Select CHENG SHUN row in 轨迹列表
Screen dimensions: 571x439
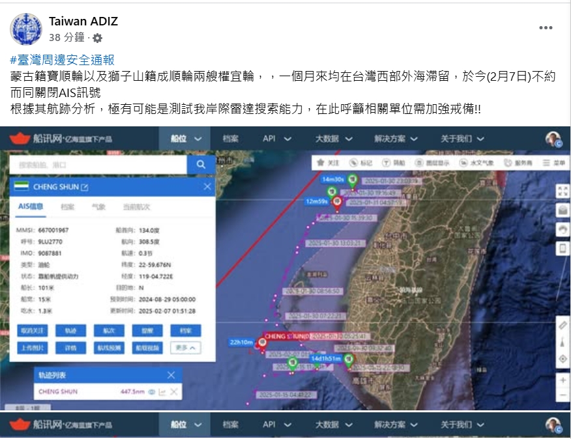pyautogui.click(x=108, y=391)
